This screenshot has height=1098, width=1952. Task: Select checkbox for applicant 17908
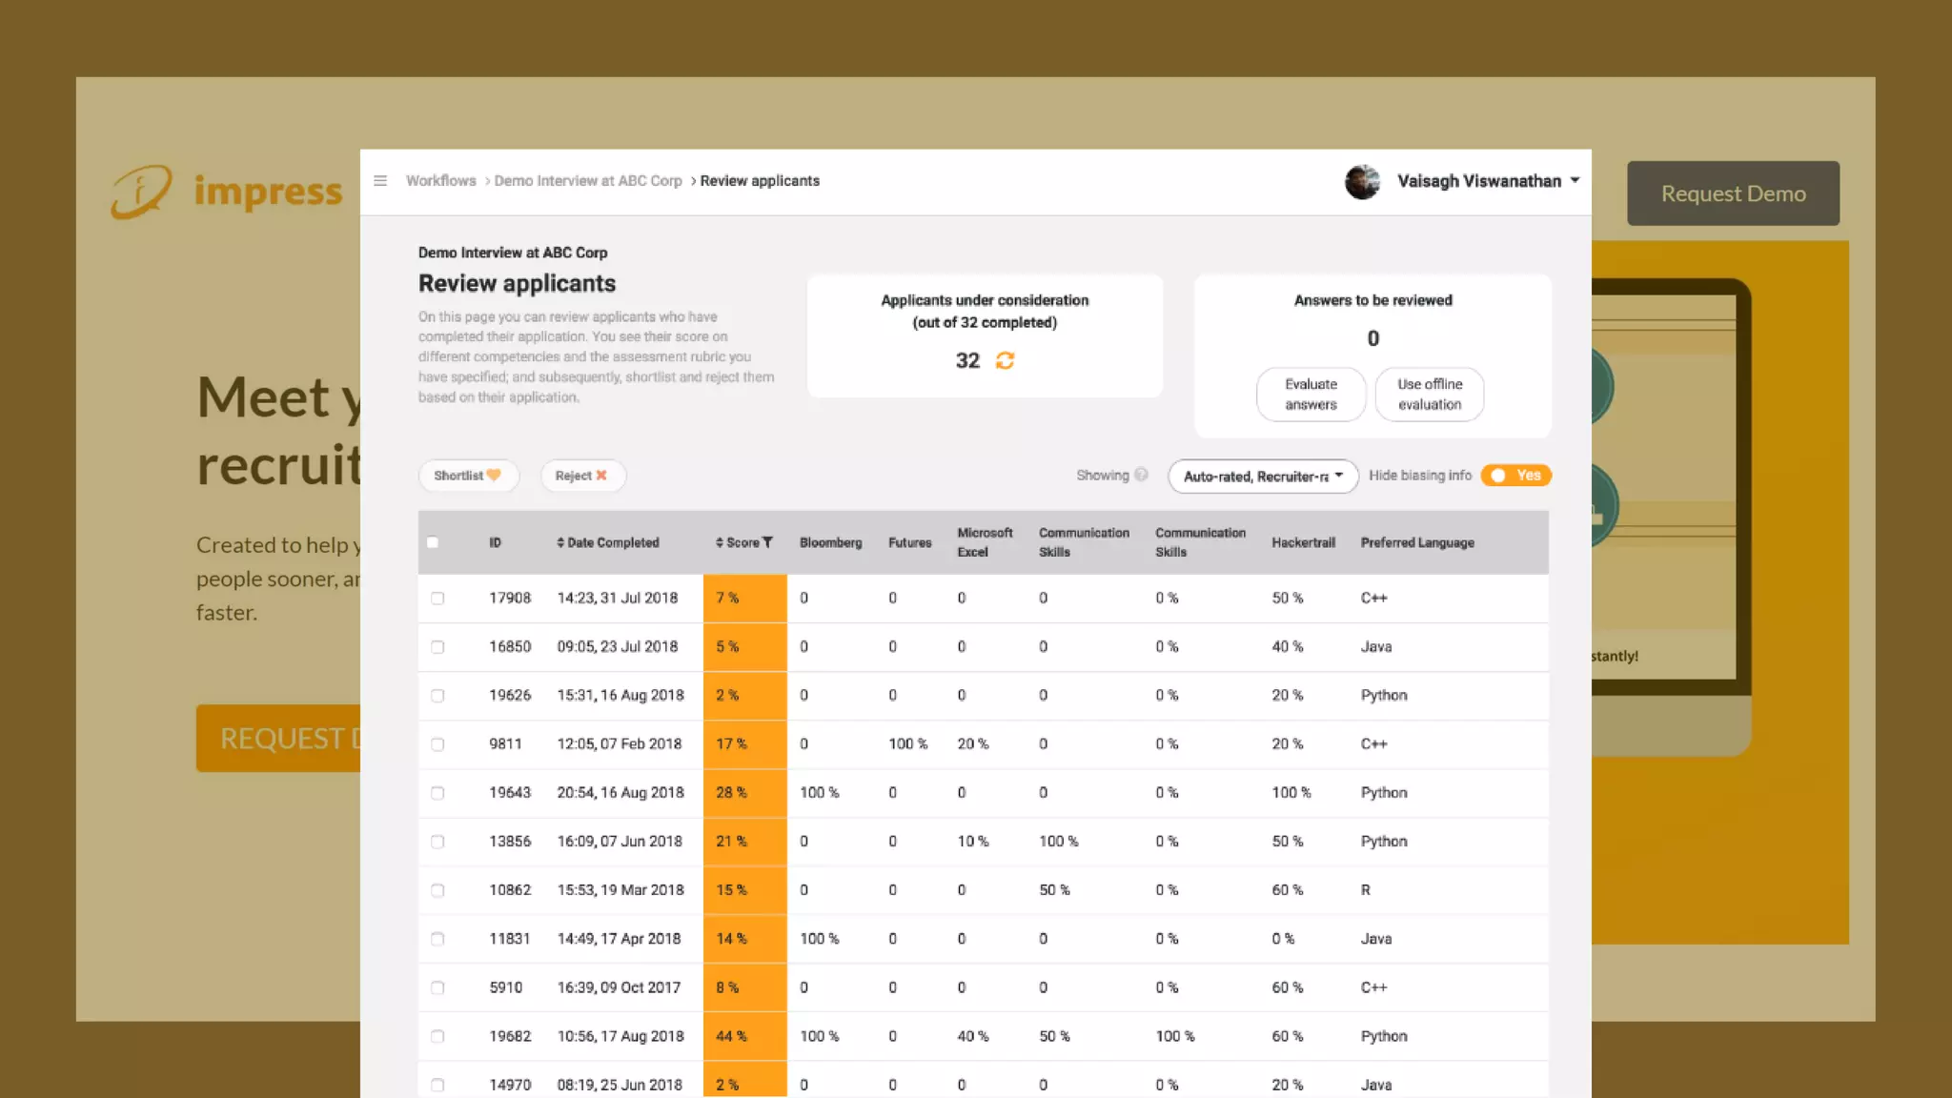[437, 599]
